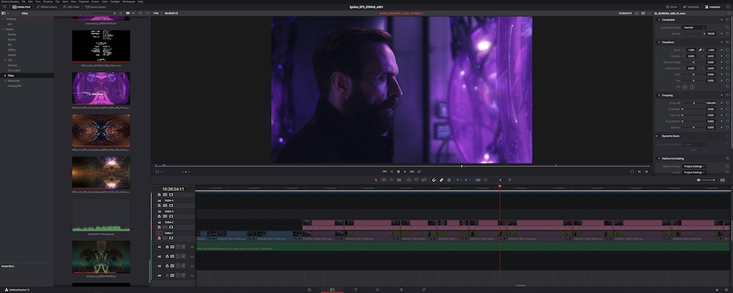Click the flip vertical button
The height and width of the screenshot is (293, 733).
(692, 87)
